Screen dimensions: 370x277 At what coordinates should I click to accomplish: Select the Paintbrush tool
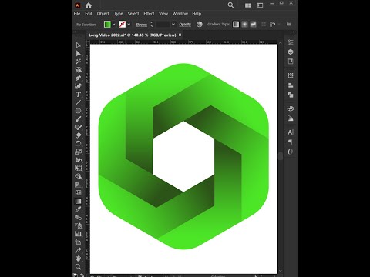tap(79, 119)
